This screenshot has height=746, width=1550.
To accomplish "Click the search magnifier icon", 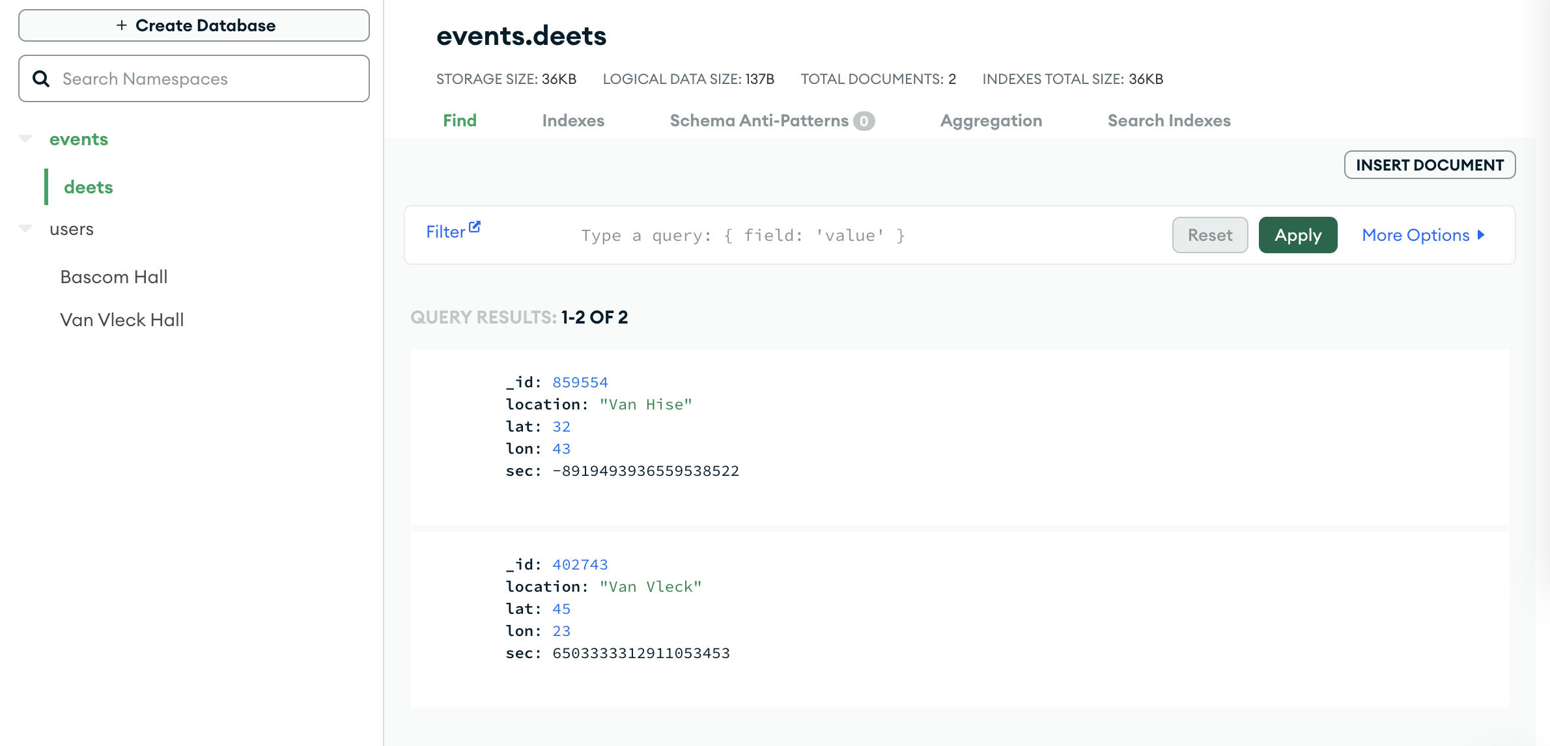I will pos(41,79).
